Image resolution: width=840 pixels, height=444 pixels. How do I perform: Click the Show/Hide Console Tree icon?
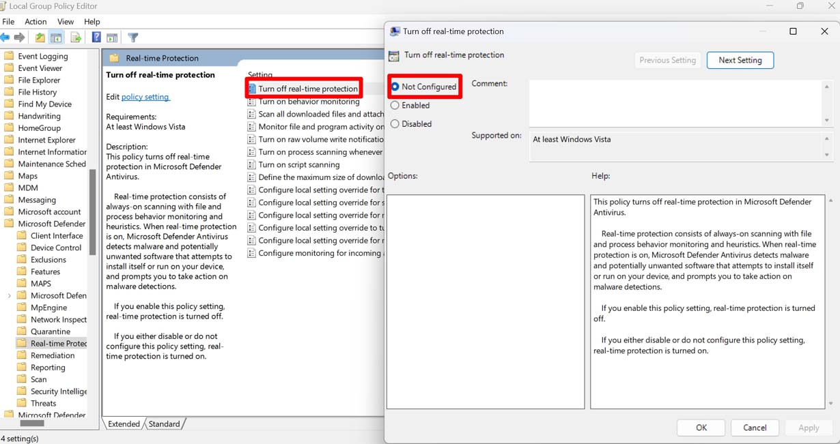pyautogui.click(x=56, y=37)
